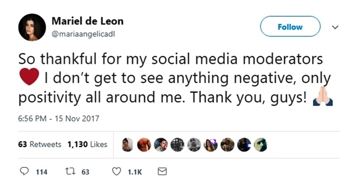This screenshot has height=190, width=362.
Task: Click the 114 replies count
Action: (42, 172)
